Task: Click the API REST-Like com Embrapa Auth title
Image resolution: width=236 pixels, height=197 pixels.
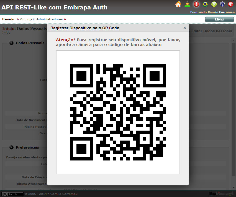Action: click(54, 7)
